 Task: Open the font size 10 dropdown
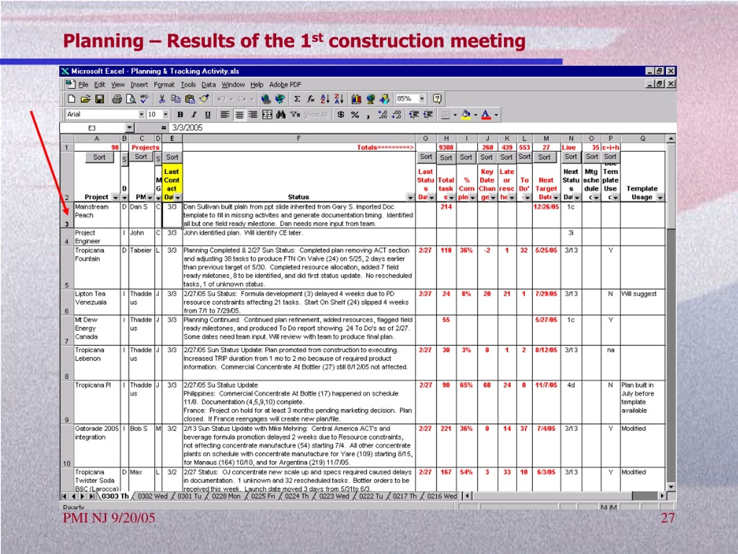point(166,115)
